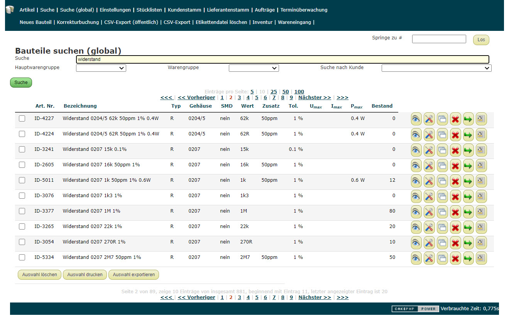Click the label document icon for ID-3076
The height and width of the screenshot is (316, 509).
(x=481, y=196)
